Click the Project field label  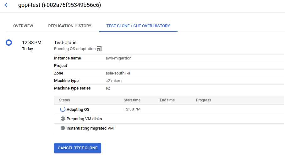[61, 66]
